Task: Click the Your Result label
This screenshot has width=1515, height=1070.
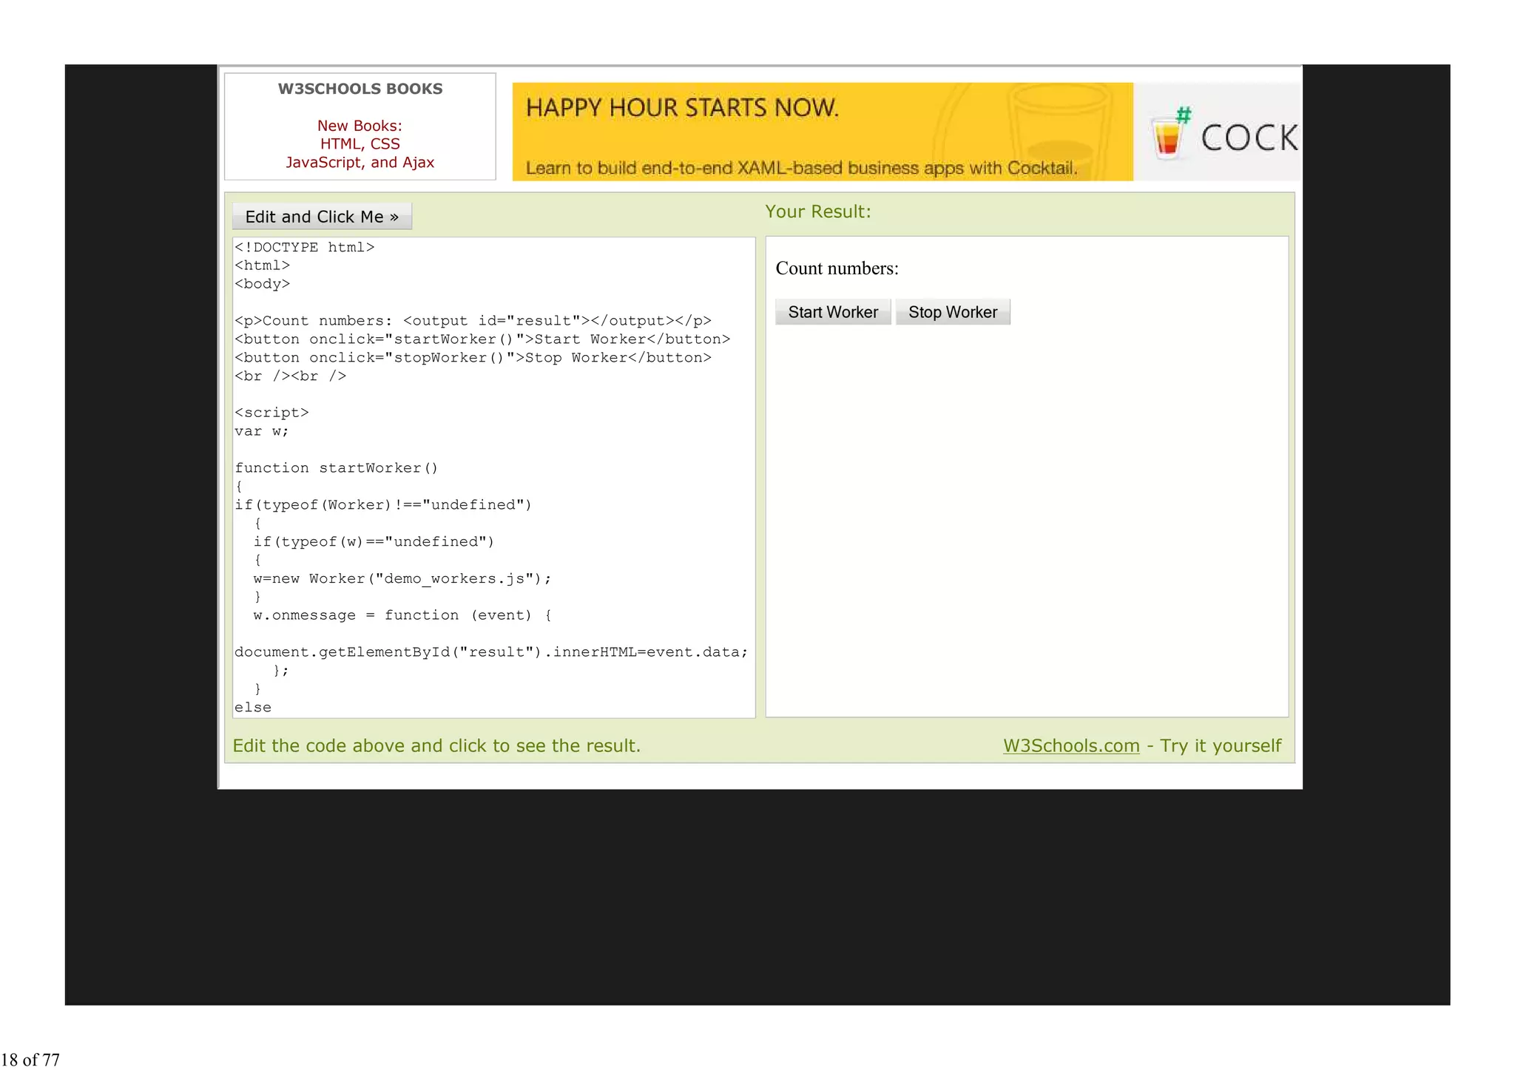Action: 817,211
